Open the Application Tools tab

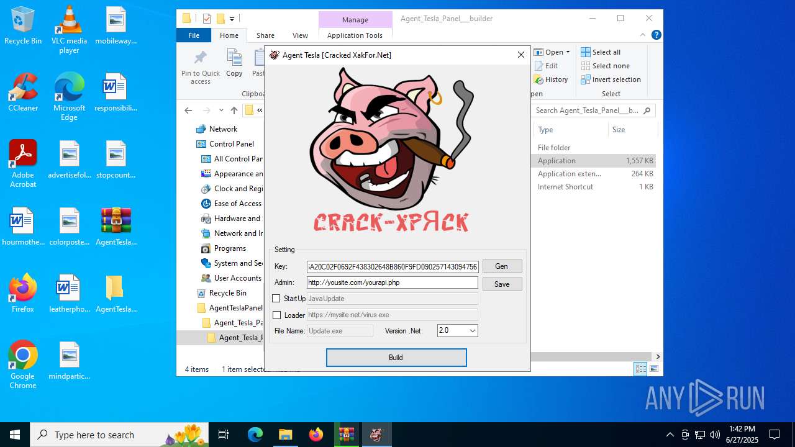point(355,35)
